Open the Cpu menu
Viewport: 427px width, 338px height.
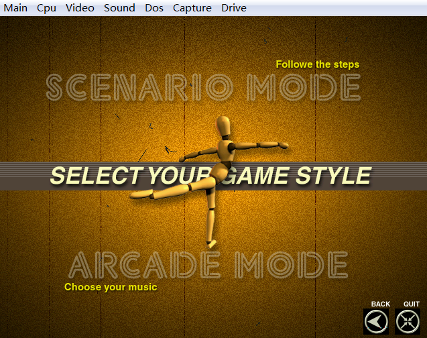coord(46,8)
